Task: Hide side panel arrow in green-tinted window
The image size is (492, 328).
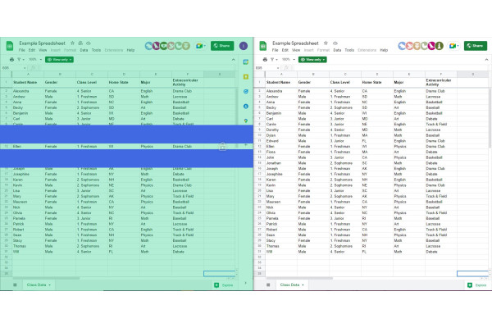Action: pos(245,283)
